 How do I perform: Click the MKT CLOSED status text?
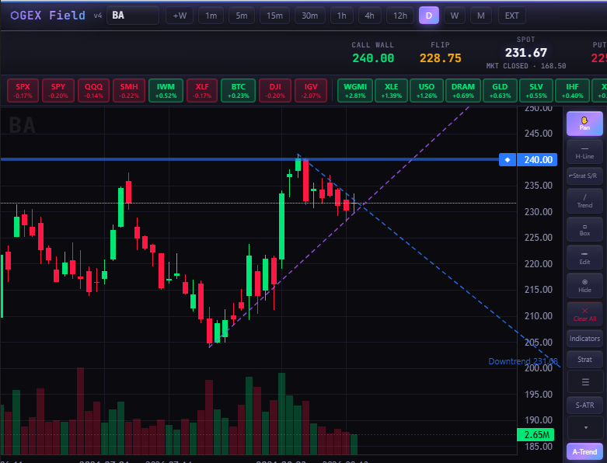(507, 66)
